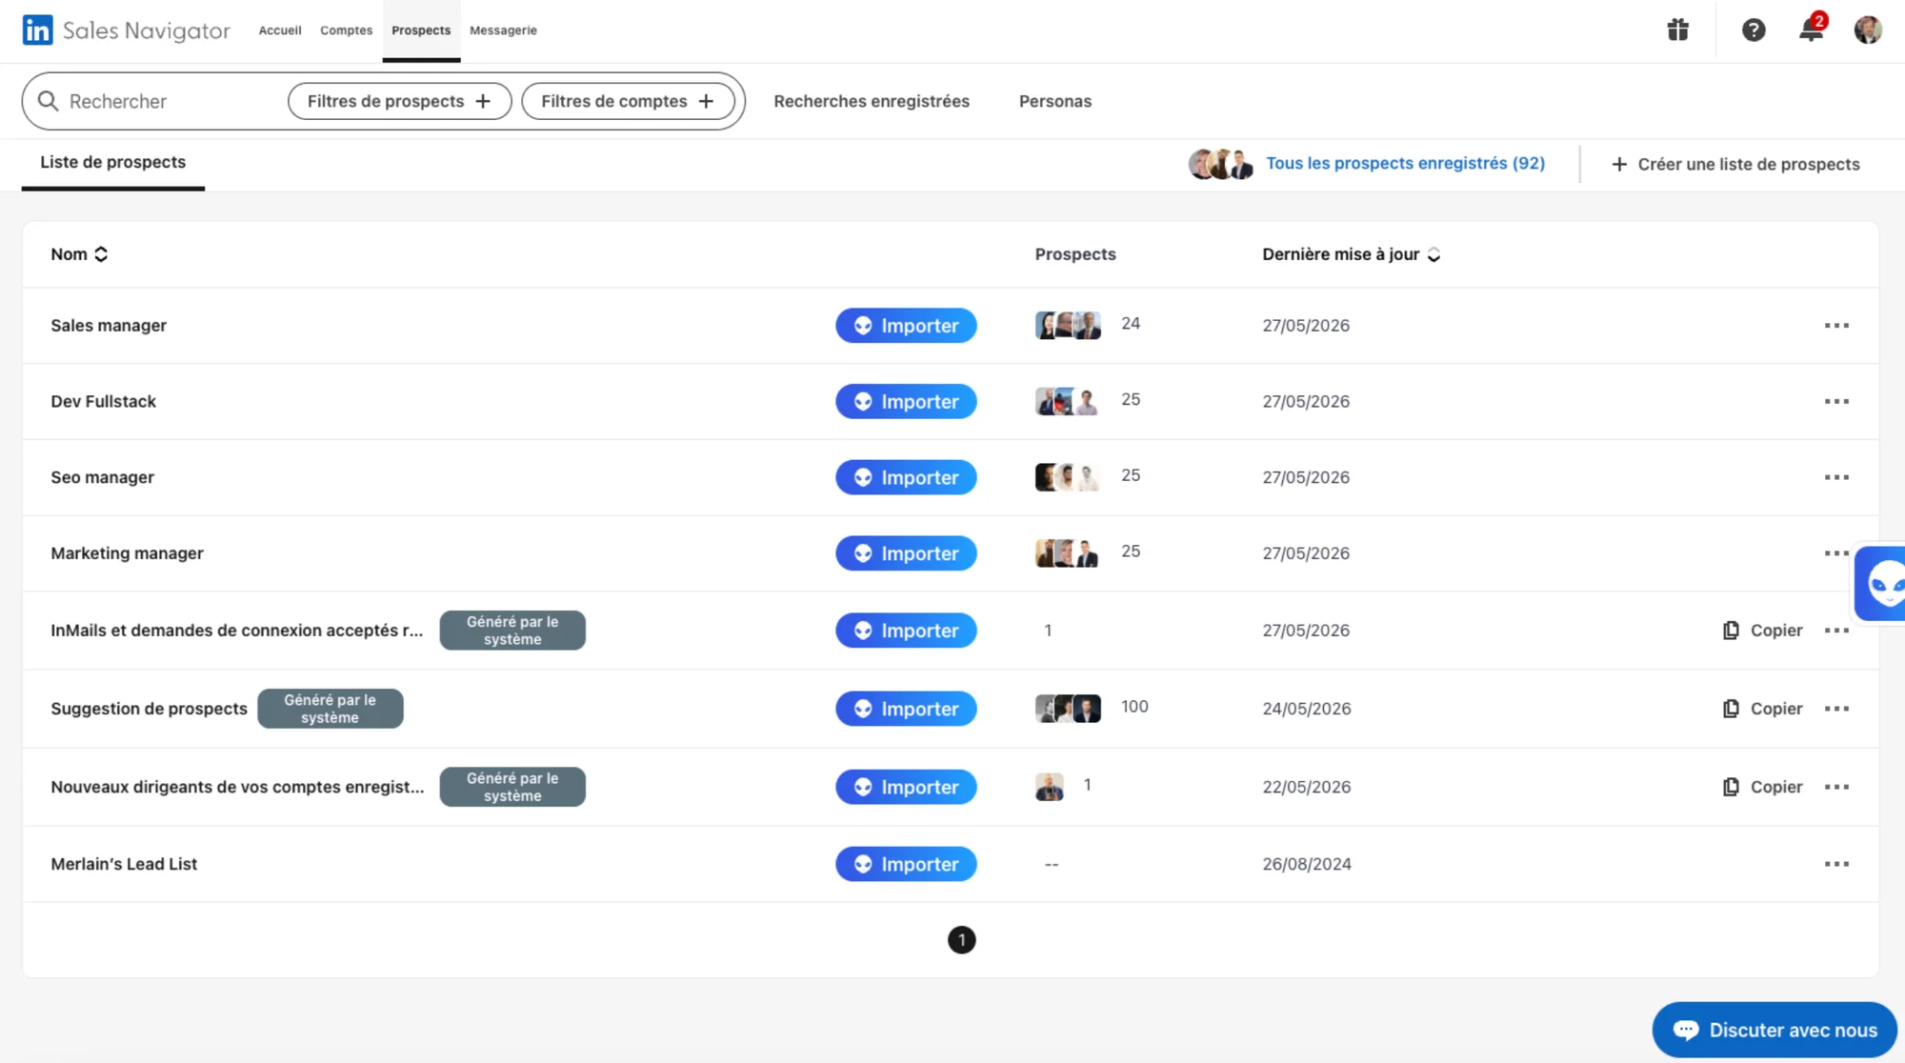Open the gift icon in header
The height and width of the screenshot is (1063, 1905).
pos(1678,30)
